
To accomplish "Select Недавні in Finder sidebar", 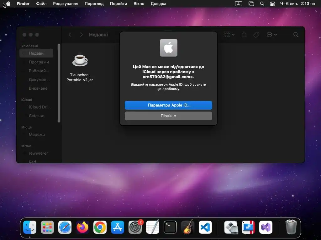I will click(x=36, y=53).
